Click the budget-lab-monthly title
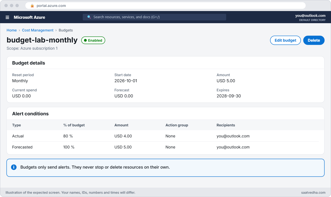The width and height of the screenshot is (331, 197). (42, 40)
